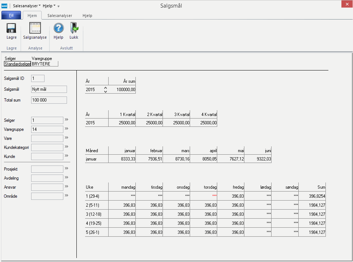Viewport: 353px width, 262px height.
Task: Click the Lagre floppy disk icon
Action: pos(11,28)
